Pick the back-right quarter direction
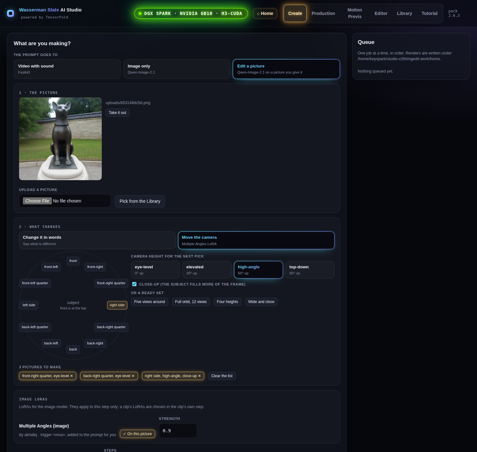The height and width of the screenshot is (452, 477). (x=111, y=327)
